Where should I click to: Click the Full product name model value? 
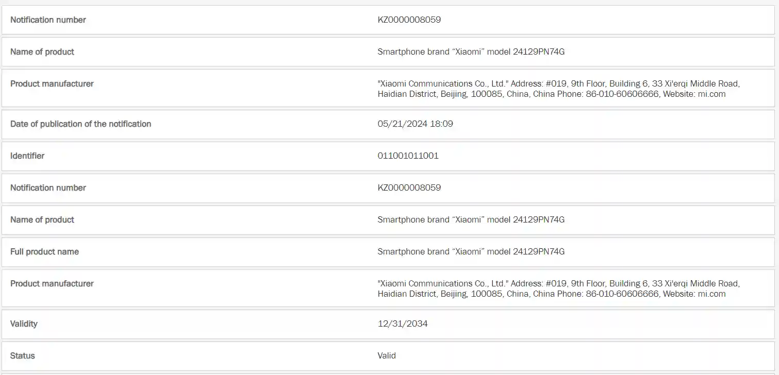(471, 251)
